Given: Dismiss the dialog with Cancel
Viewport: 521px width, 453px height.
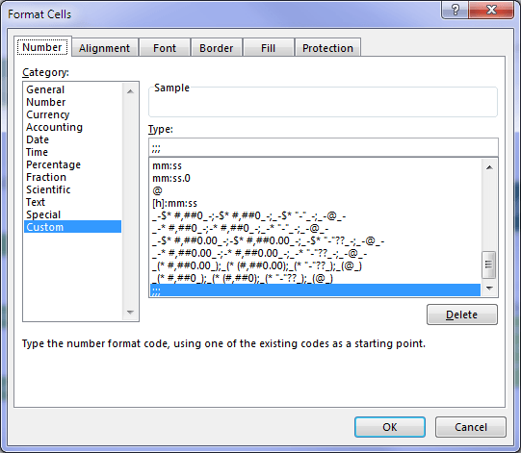Looking at the screenshot, I should pyautogui.click(x=471, y=427).
